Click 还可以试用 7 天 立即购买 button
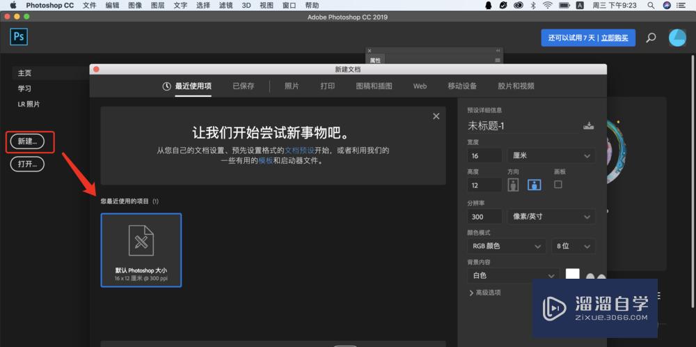Image resolution: width=696 pixels, height=347 pixels. pos(588,38)
